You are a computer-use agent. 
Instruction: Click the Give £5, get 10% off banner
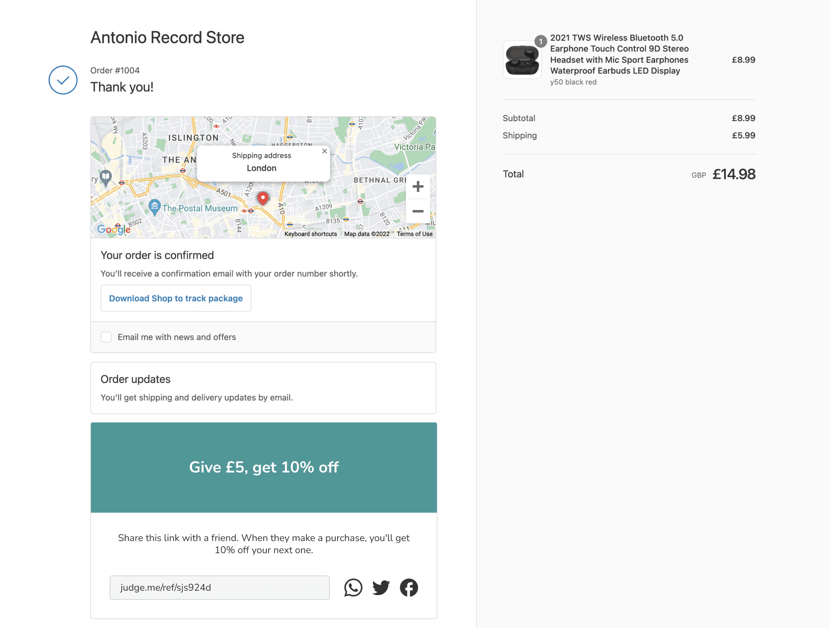[x=264, y=467]
